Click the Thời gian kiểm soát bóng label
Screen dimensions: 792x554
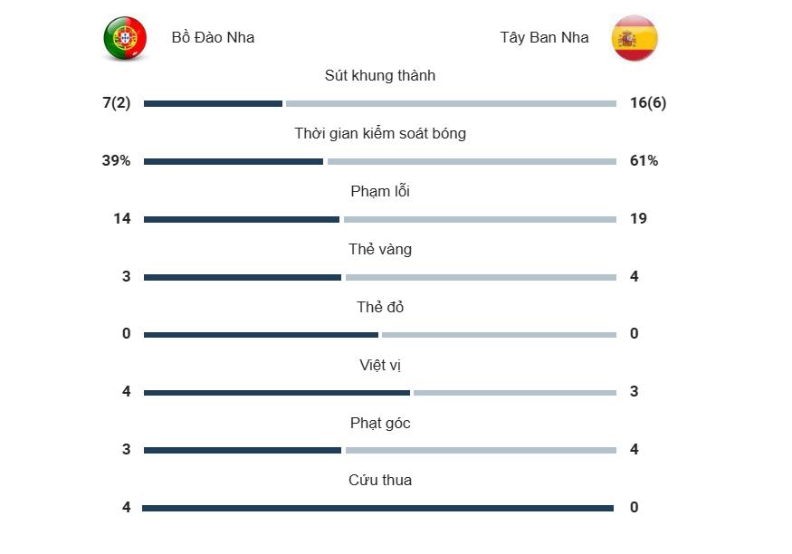point(380,134)
